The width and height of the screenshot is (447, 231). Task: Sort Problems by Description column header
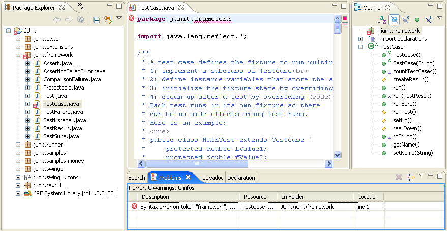[188, 197]
